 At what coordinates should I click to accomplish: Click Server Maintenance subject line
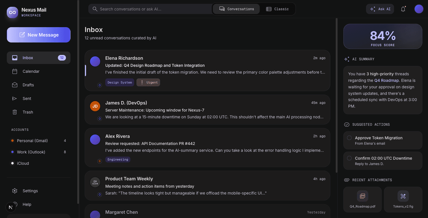pos(155,110)
